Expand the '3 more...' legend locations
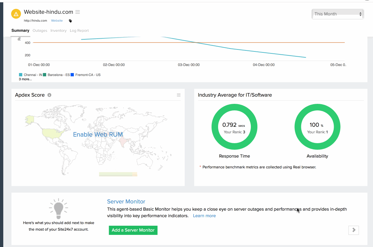 click(25, 79)
